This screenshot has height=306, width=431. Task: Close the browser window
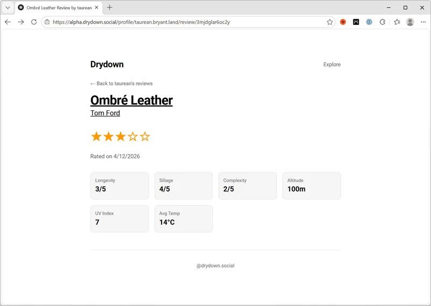click(422, 8)
